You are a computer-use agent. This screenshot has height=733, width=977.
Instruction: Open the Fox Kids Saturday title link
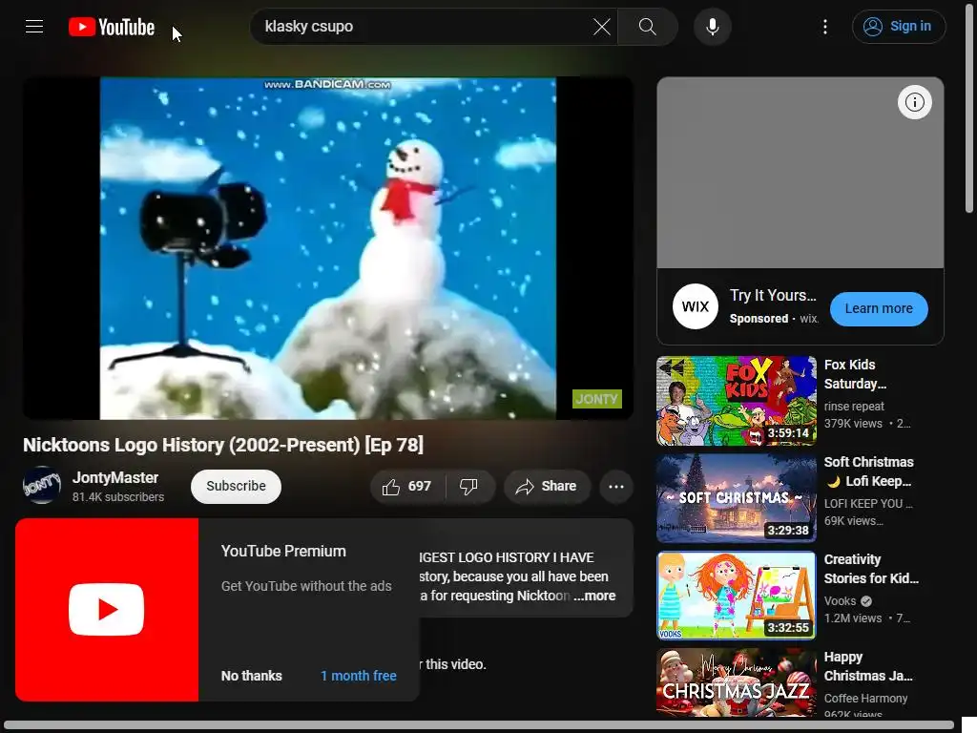coord(855,374)
